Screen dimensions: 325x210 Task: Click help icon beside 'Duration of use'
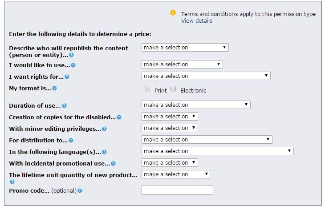(64, 106)
